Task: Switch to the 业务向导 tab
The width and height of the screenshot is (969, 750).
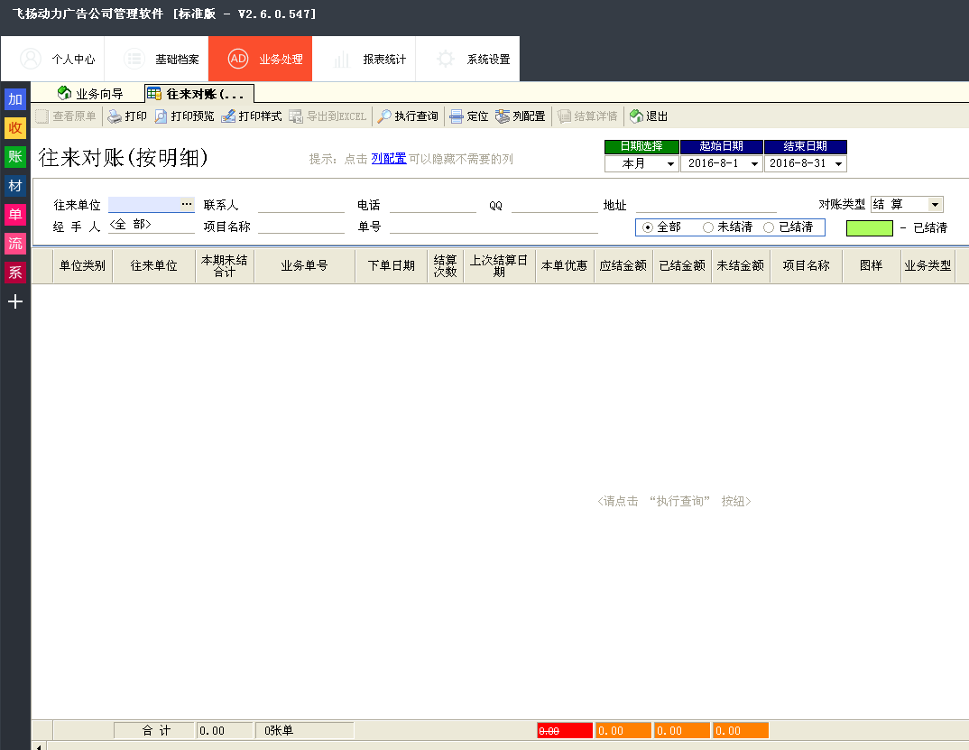Action: (90, 93)
